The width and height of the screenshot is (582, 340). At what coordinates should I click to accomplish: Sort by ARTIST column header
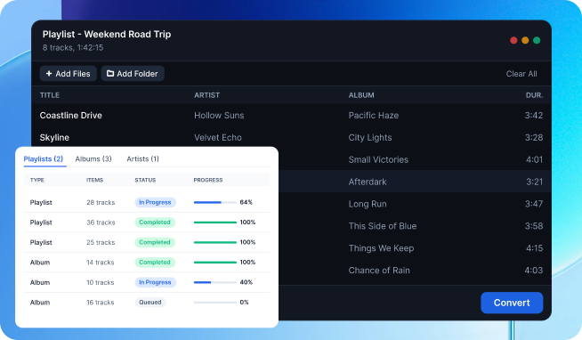tap(207, 95)
